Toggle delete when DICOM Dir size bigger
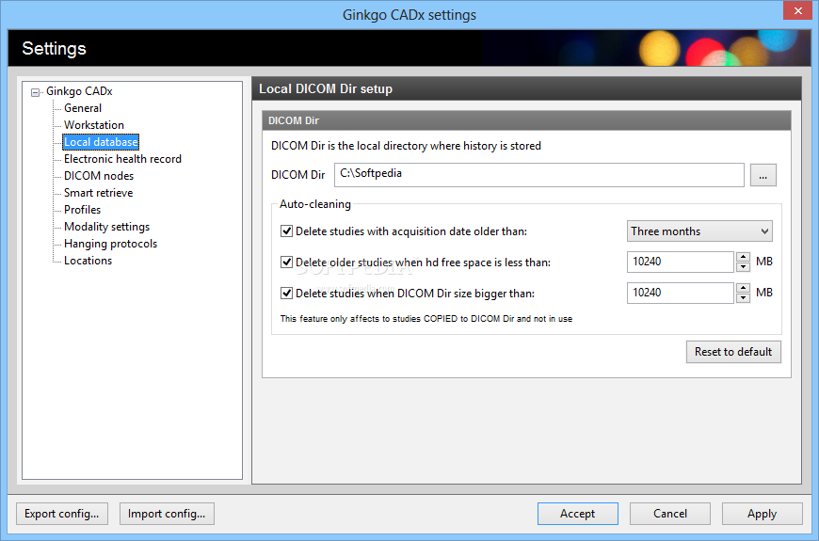Screen dimensions: 819x541 286,293
